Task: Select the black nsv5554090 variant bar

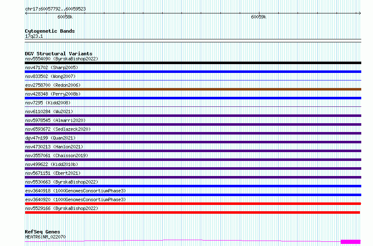Action: click(x=193, y=63)
